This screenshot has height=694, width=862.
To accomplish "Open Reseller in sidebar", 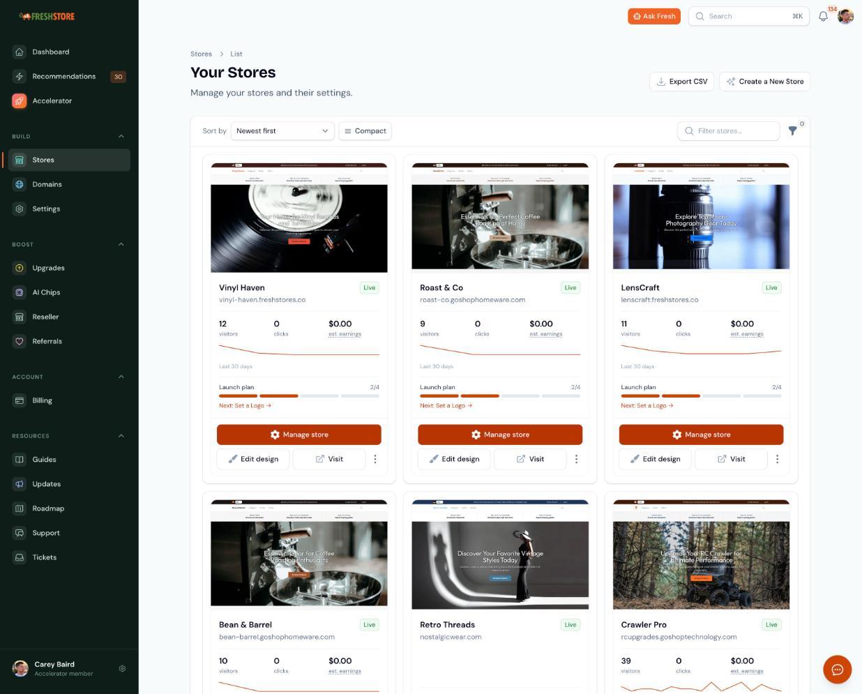I will [x=69, y=317].
